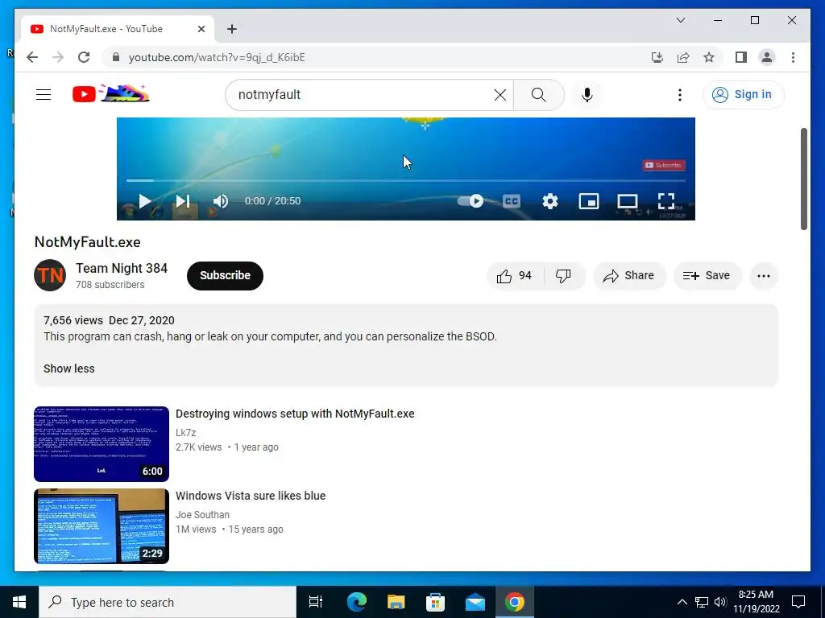Open YouTube settings three-dot menu
Screen dimensions: 825x618
[x=679, y=95]
